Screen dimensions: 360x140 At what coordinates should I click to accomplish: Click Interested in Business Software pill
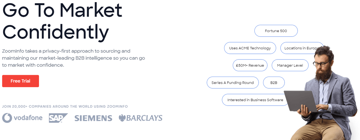click(x=255, y=100)
